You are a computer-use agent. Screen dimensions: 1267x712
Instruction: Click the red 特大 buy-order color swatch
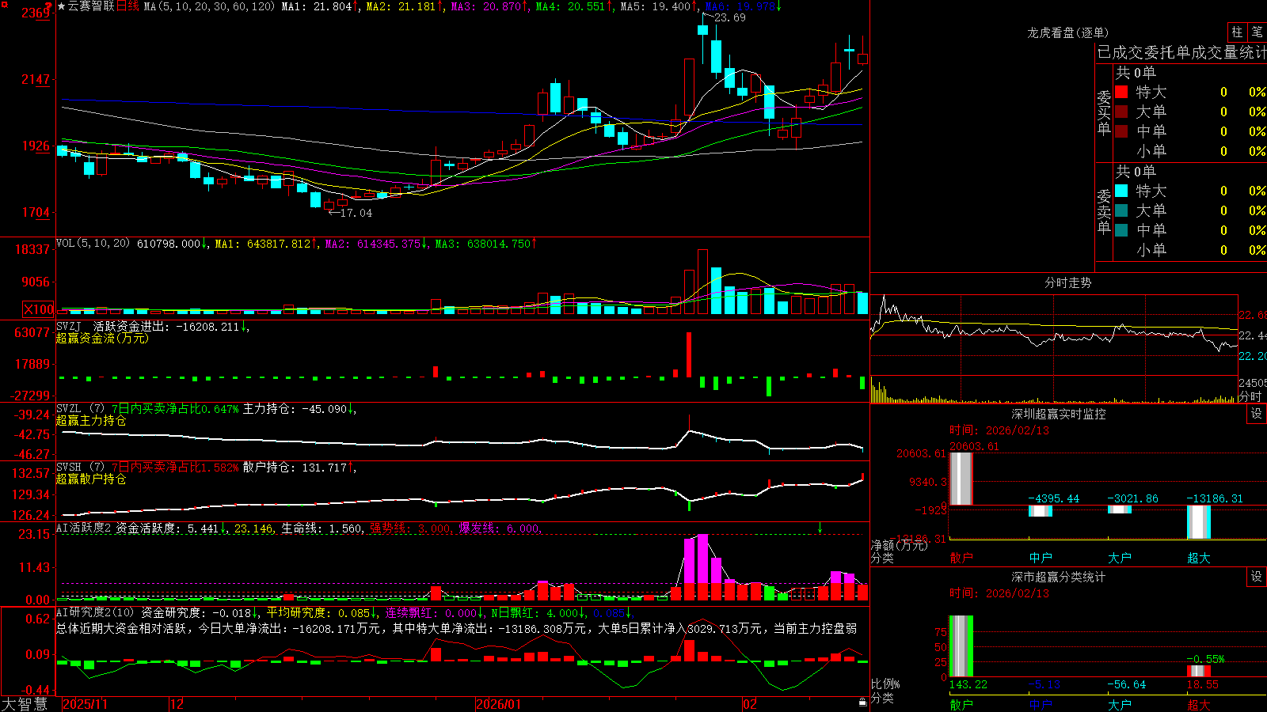pyautogui.click(x=1121, y=92)
